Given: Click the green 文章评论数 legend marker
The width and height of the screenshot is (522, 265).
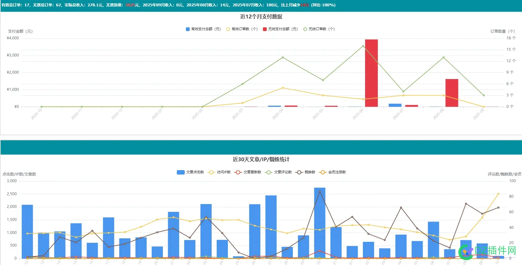Looking at the screenshot, I should (x=268, y=172).
